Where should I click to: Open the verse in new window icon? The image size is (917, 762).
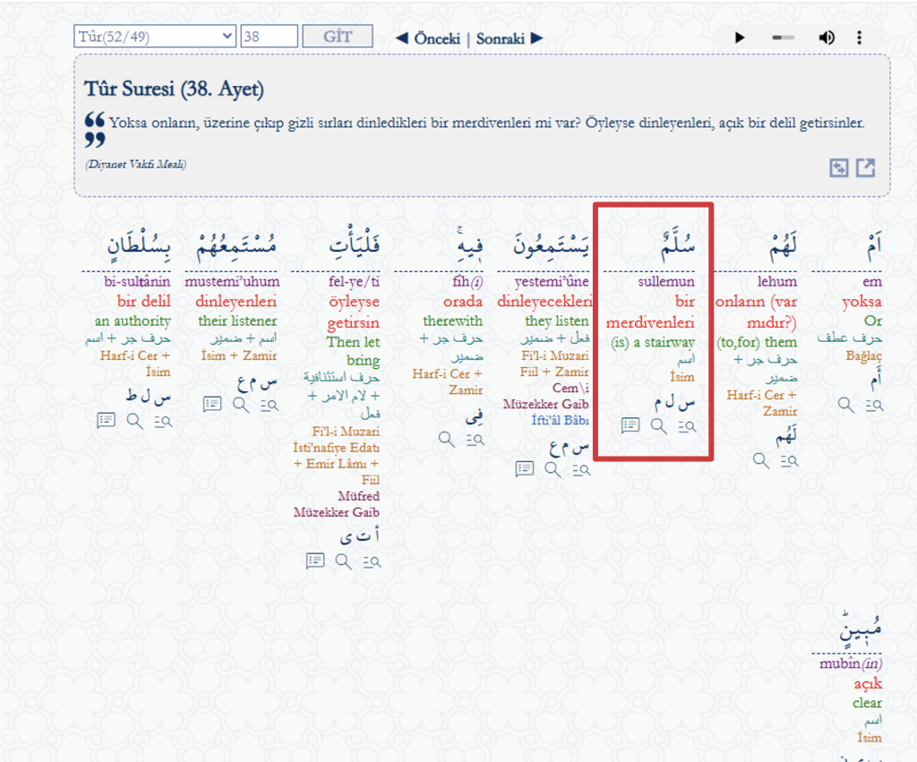[x=865, y=167]
